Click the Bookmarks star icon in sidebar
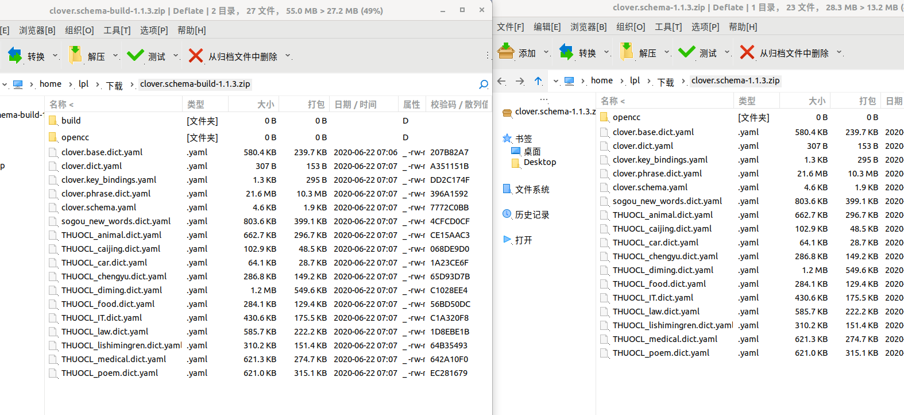Image resolution: width=904 pixels, height=415 pixels. pos(507,138)
